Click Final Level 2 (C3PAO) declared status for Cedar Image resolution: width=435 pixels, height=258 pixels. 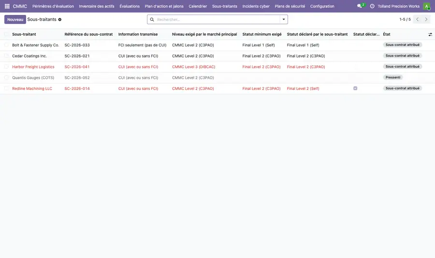click(306, 56)
